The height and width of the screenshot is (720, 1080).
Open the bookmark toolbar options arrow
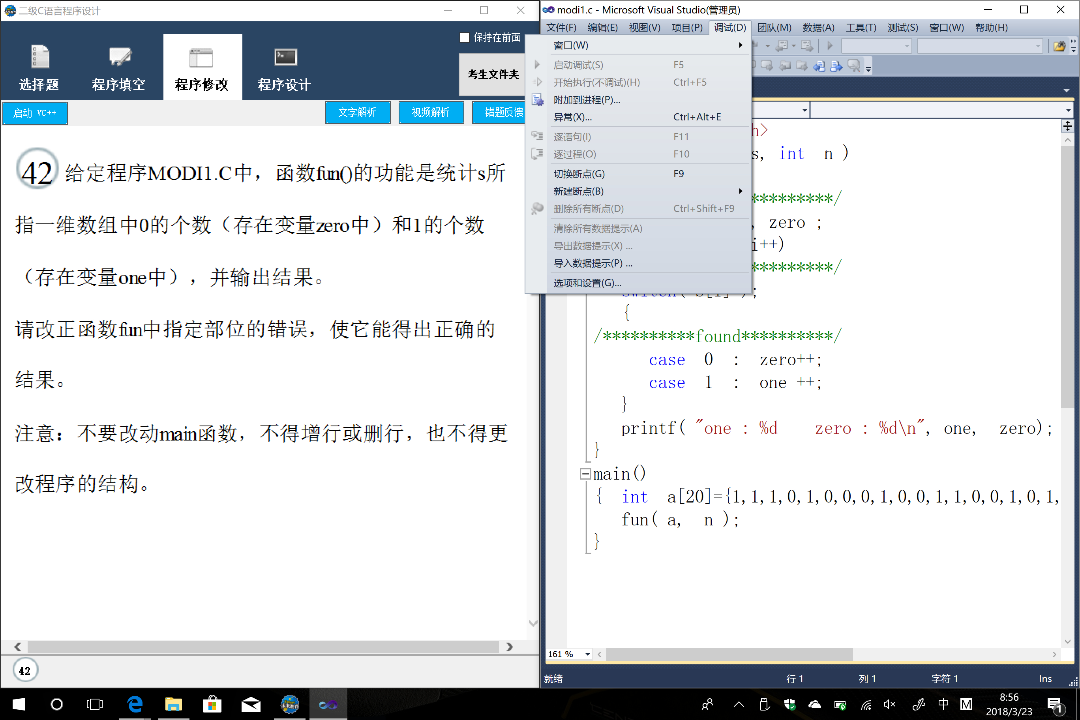click(868, 69)
